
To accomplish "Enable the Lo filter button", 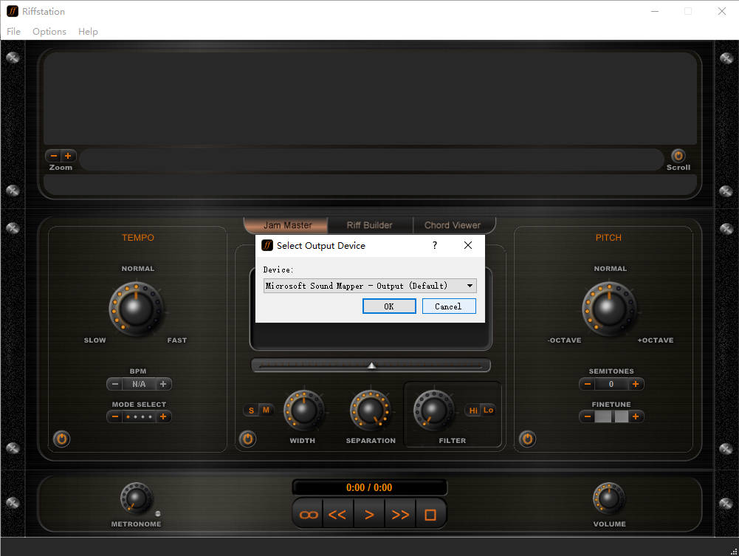I will click(x=488, y=410).
